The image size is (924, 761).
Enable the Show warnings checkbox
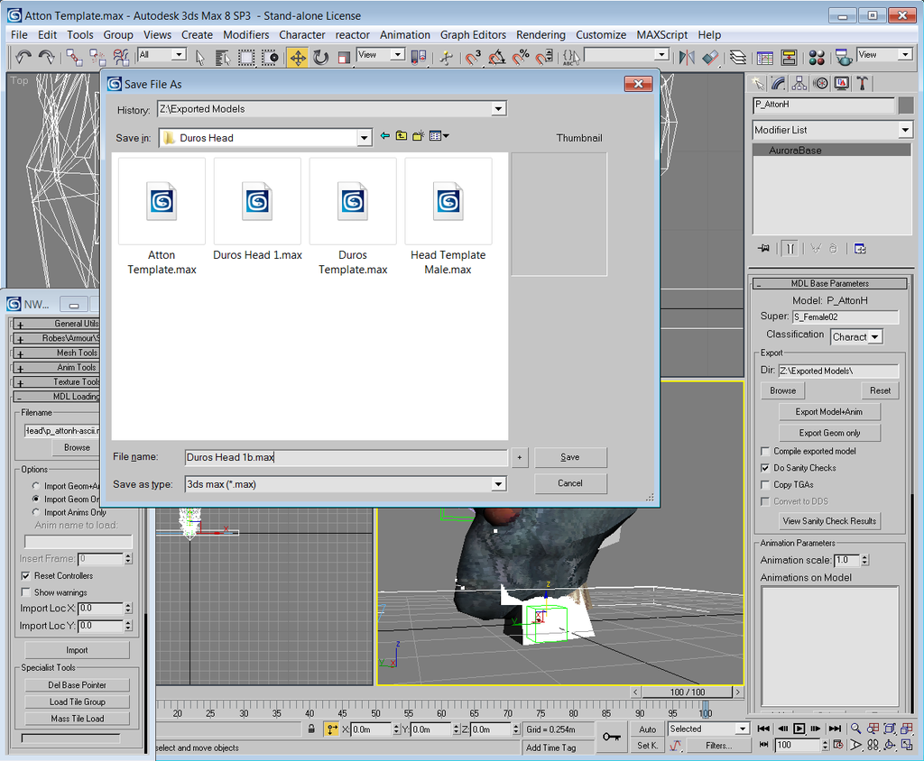25,592
